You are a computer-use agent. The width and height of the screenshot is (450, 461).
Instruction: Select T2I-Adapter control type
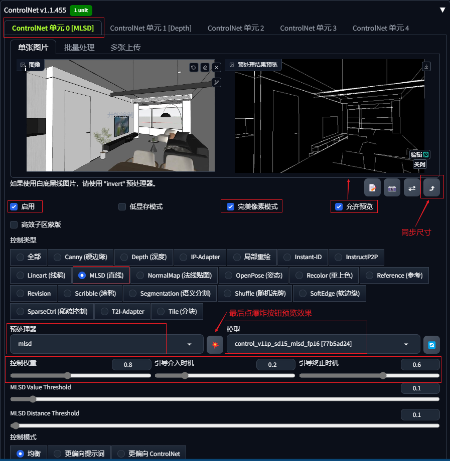[122, 312]
